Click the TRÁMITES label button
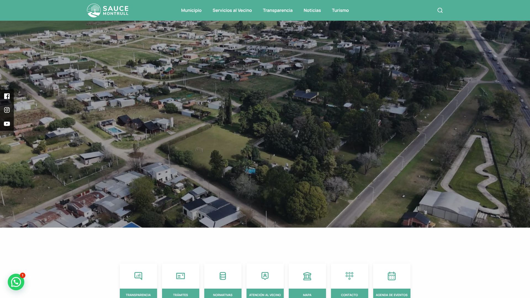The height and width of the screenshot is (298, 530). [181, 294]
